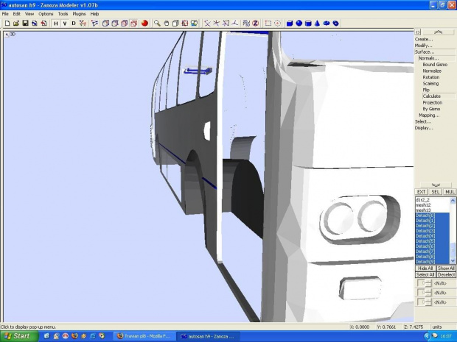457x342 pixels.
Task: Select the hand pan tool icon
Action: 167,23
